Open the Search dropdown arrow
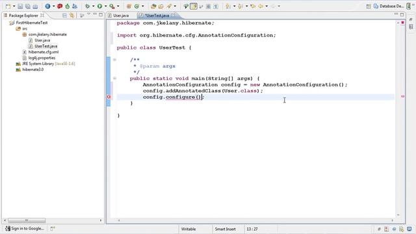The image size is (416, 234). (x=175, y=6)
